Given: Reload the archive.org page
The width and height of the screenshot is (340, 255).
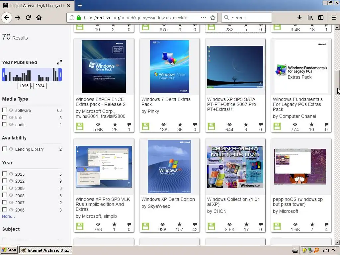Looking at the screenshot, I should pyautogui.click(x=28, y=18).
